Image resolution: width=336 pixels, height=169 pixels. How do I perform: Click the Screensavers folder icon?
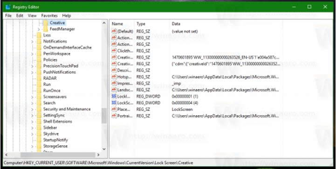[x=39, y=97]
